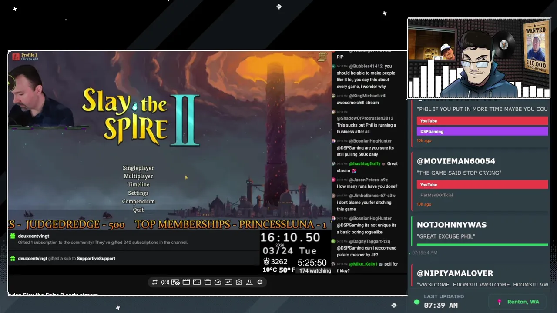Screen dimensions: 557x313
Task: Click gift icon beside SupportiveSupport sub message
Action: (13, 258)
